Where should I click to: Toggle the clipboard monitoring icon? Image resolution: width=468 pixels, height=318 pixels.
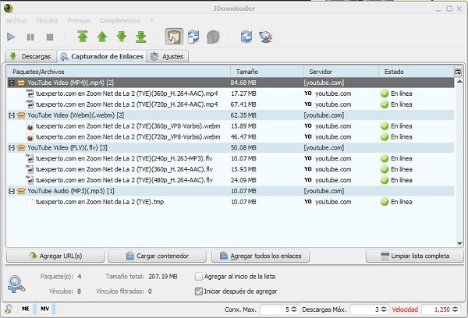point(174,37)
